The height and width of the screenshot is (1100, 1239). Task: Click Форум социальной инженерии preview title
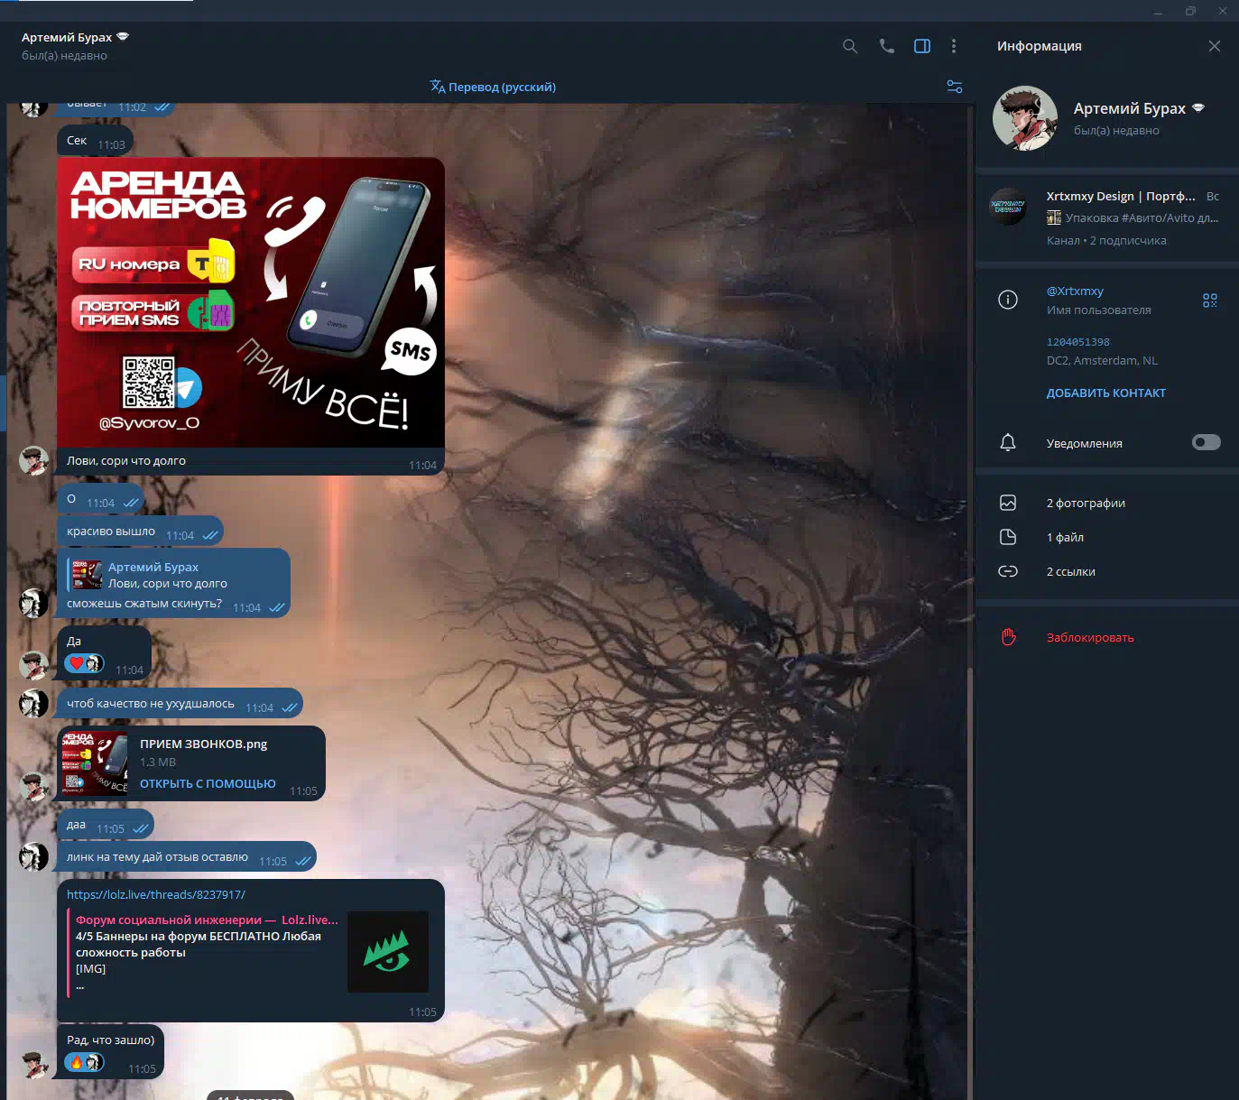[207, 920]
